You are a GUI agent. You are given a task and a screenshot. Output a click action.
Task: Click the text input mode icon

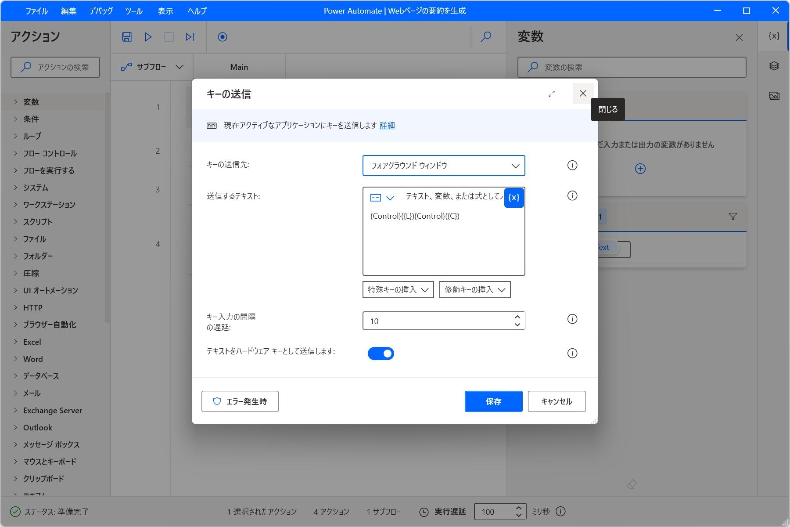[376, 198]
